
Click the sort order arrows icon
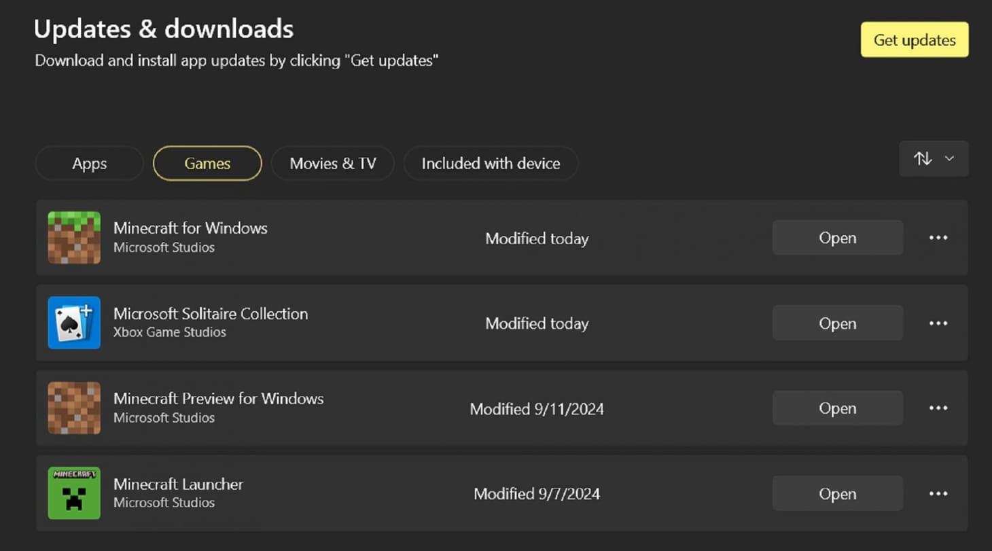click(923, 158)
